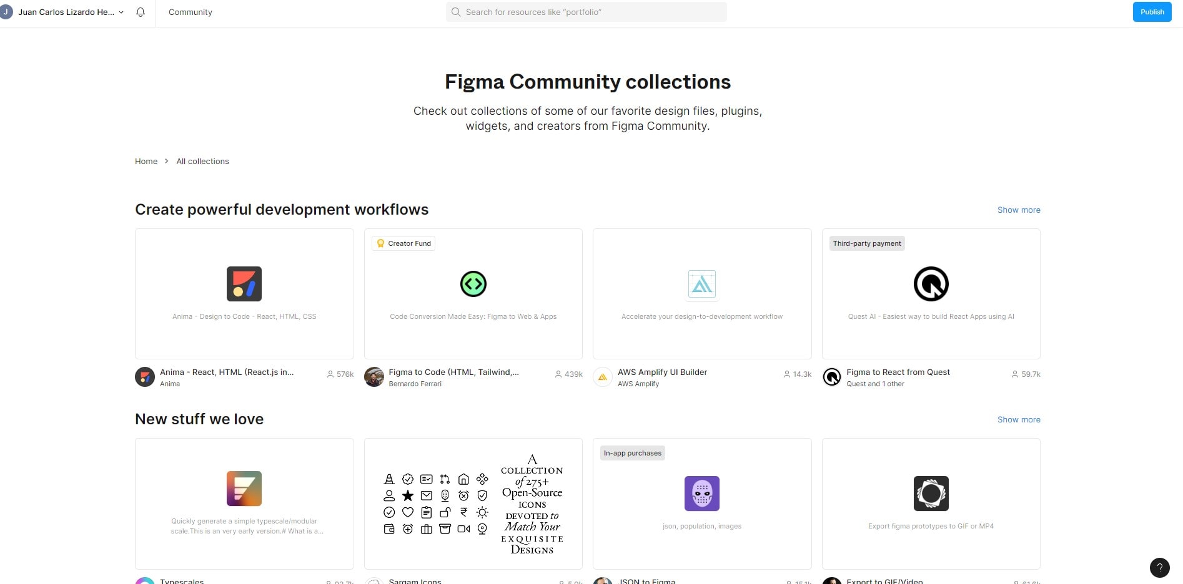1183x584 pixels.
Task: Open Figma to Code (HTML, Tailwind) title
Action: (x=453, y=372)
